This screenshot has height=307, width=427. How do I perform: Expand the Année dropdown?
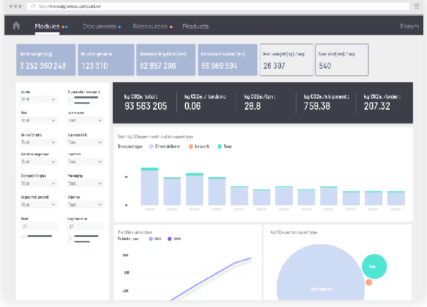38,99
